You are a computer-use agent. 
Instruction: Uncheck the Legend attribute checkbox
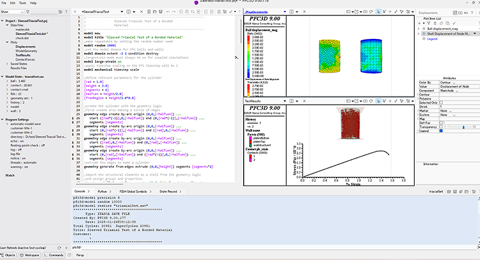pyautogui.click(x=441, y=131)
